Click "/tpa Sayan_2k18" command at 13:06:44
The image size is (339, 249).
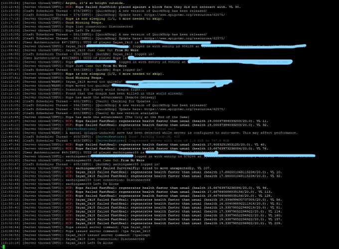135,227
